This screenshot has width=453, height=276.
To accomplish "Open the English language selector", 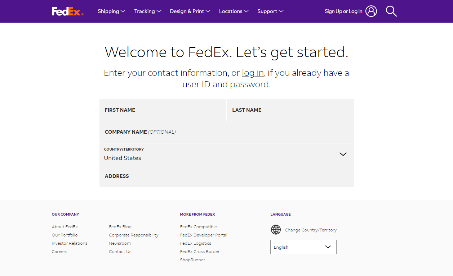I will click(x=303, y=247).
